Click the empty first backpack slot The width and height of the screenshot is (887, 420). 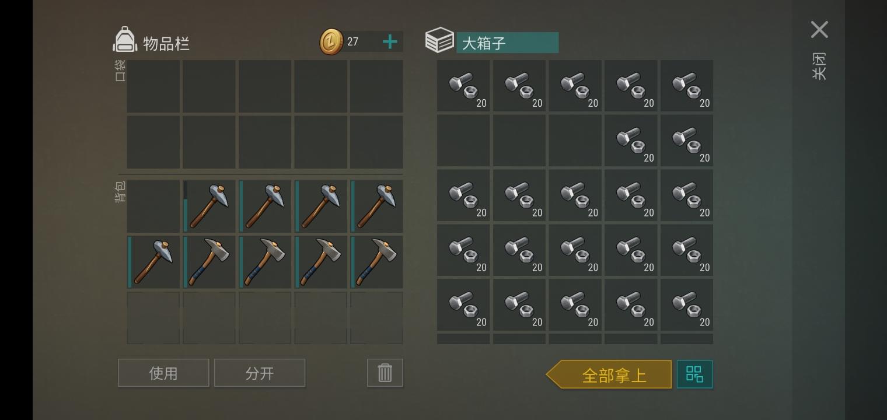click(x=153, y=206)
